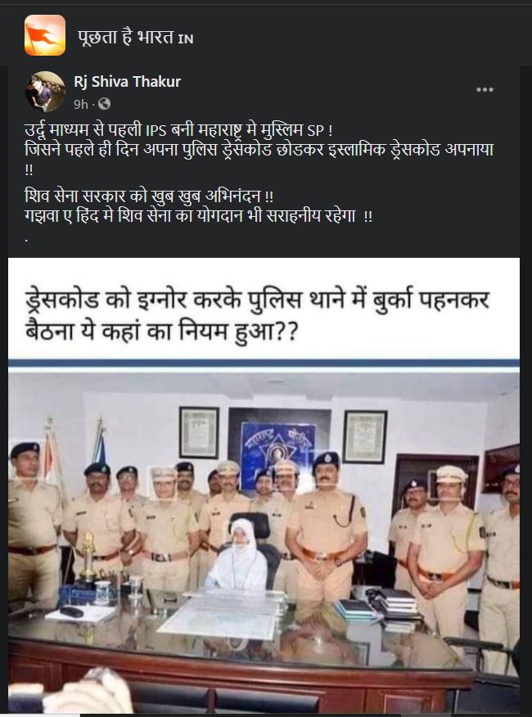Click the globe public audience icon

coord(104,104)
